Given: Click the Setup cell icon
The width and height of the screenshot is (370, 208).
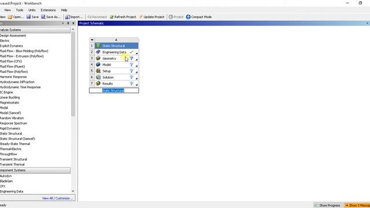Looking at the screenshot, I should tap(98, 70).
